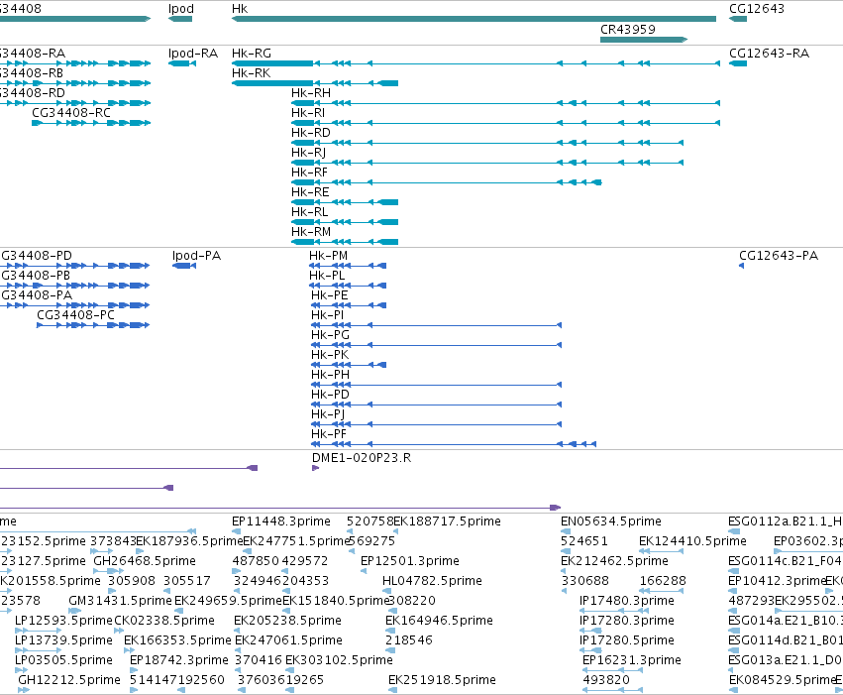Select the Hk-RG transcript label

click(252, 54)
